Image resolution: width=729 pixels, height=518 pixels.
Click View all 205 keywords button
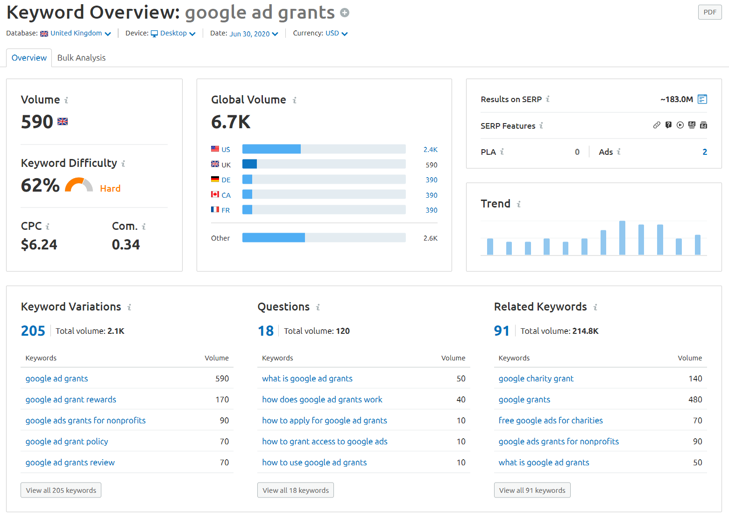point(61,490)
